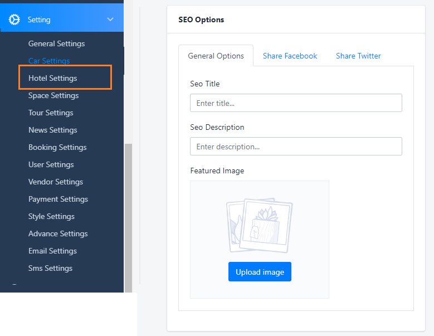Open General Settings in sidebar
Image resolution: width=434 pixels, height=336 pixels.
(56, 43)
